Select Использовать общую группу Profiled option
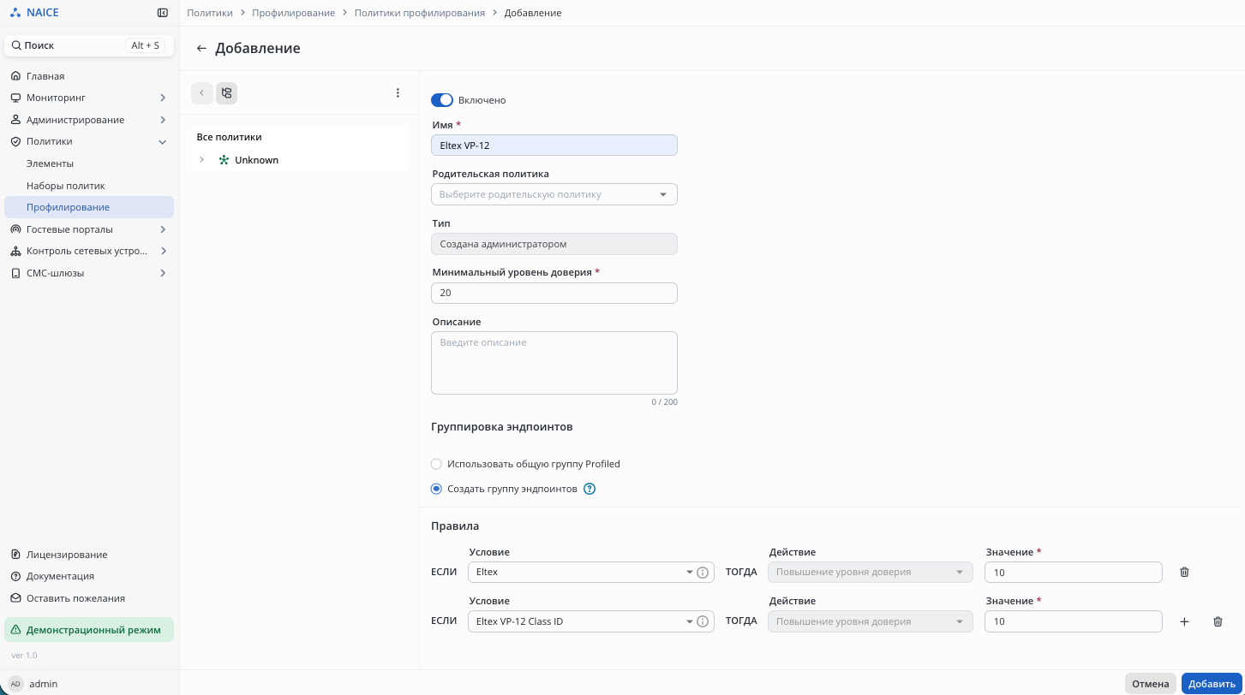The image size is (1245, 695). (x=437, y=464)
